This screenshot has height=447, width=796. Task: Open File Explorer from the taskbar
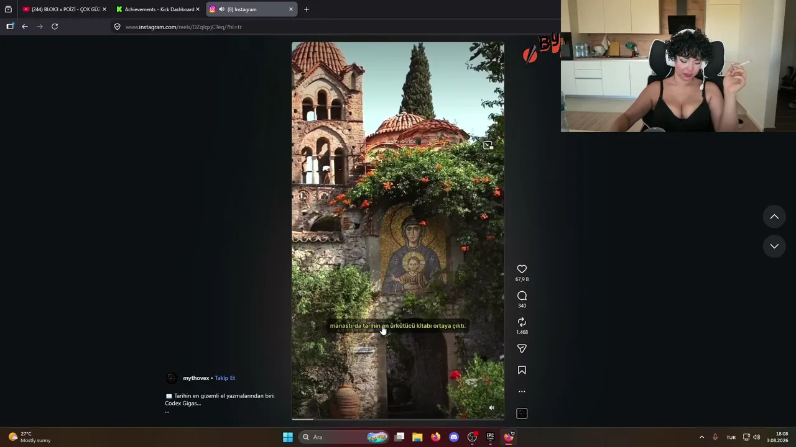click(x=417, y=437)
